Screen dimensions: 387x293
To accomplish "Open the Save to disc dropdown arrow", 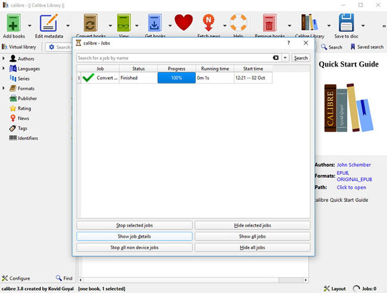I will [363, 26].
